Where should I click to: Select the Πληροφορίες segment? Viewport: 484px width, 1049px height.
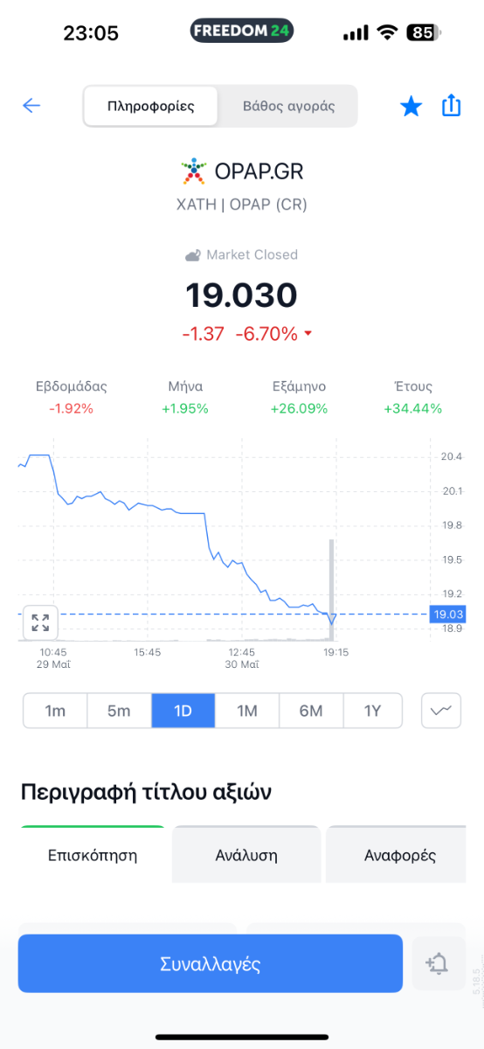[151, 107]
